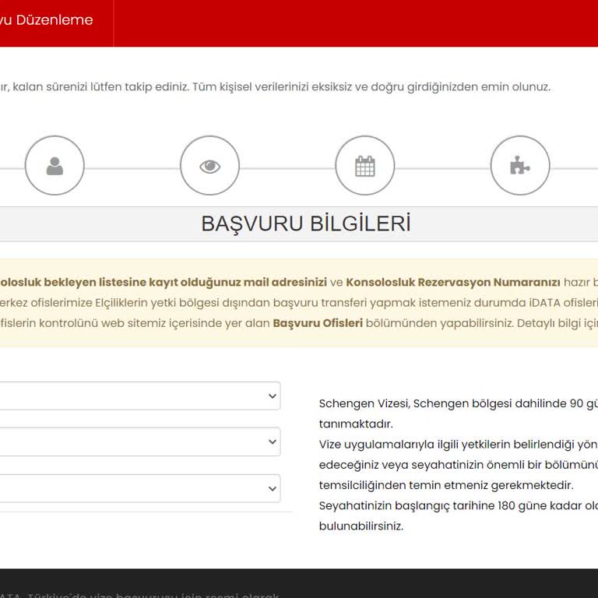Click the line beginning 'Schengen Vizesi, Schengen bölgesi'
The width and height of the screenshot is (598, 598).
coord(459,403)
